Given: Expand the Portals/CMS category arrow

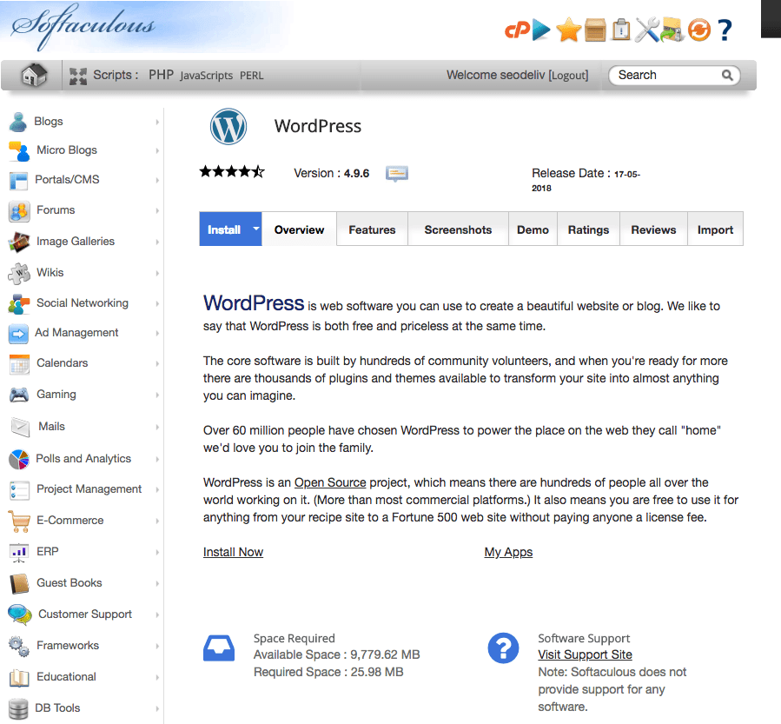Looking at the screenshot, I should tap(157, 180).
